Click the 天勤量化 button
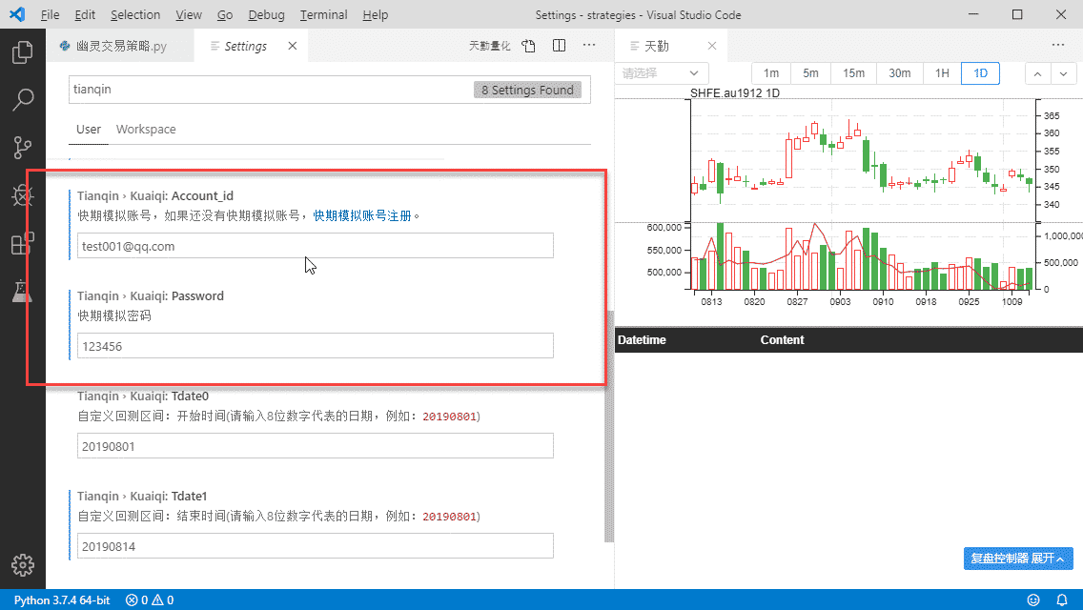This screenshot has height=610, width=1083. click(x=489, y=46)
